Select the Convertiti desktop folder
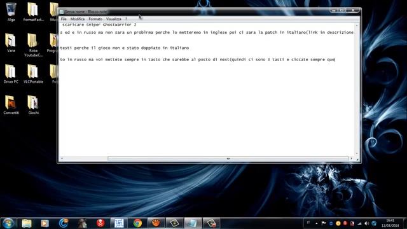Image resolution: width=407 pixels, height=229 pixels. coord(11,104)
